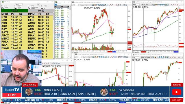Select the horizontal line tool in the Day PLTR chart

point(115,57)
